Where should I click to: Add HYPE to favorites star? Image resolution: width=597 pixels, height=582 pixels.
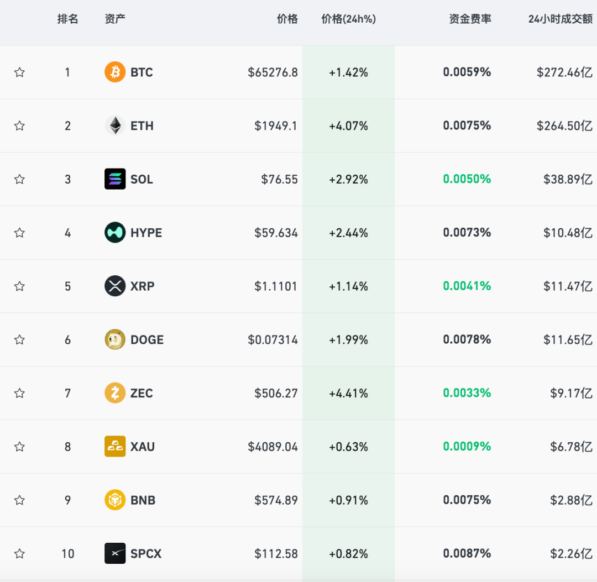[19, 233]
